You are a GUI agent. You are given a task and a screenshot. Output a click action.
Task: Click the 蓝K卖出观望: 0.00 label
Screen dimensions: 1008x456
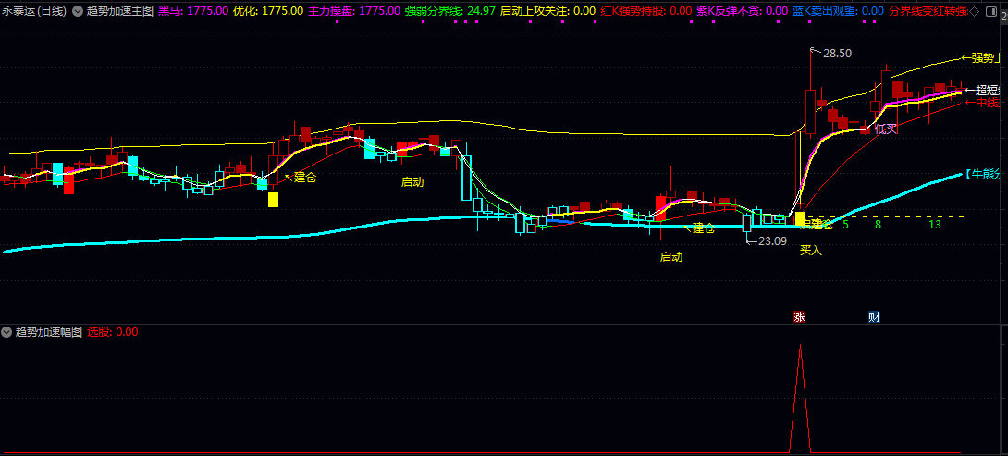click(838, 11)
